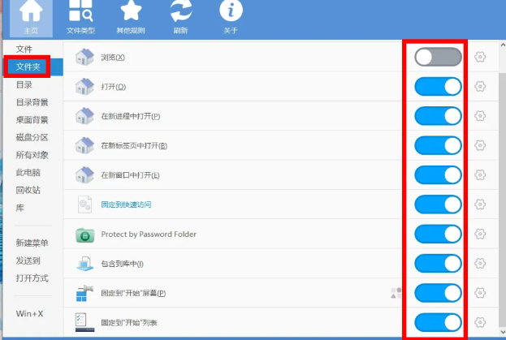Click gear next to 包含到库中(I)
This screenshot has height=340, width=506.
(x=480, y=263)
